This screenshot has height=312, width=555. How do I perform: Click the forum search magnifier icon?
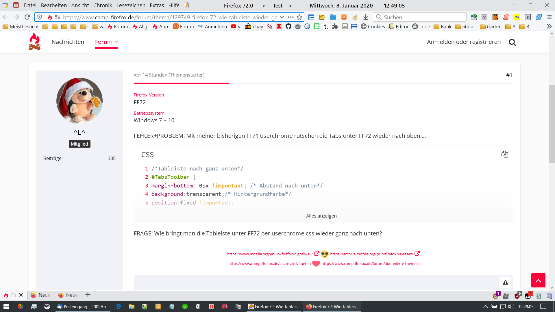[x=512, y=42]
